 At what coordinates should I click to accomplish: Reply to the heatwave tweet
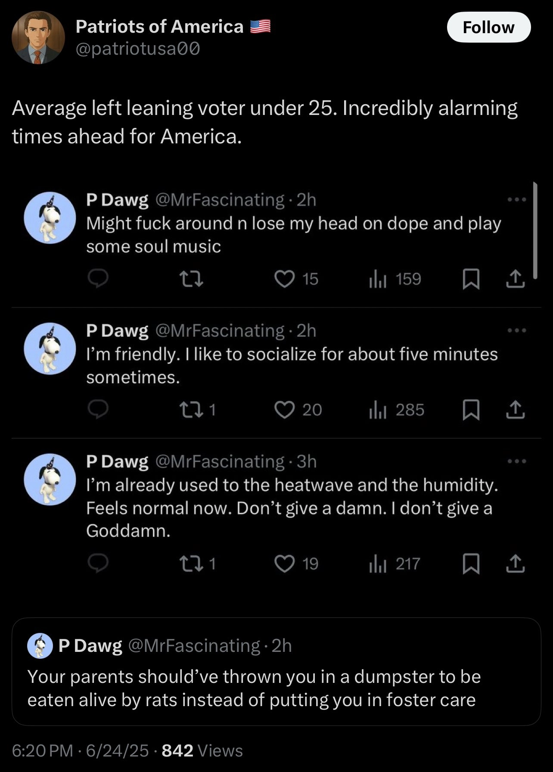(98, 564)
